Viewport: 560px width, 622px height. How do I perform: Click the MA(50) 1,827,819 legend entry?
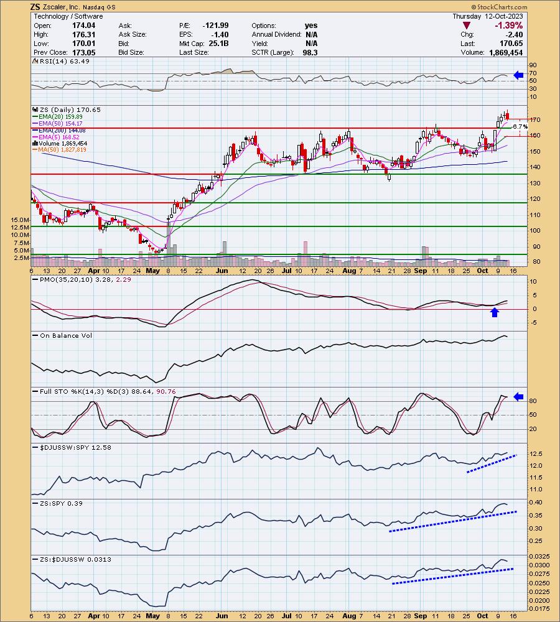62,149
